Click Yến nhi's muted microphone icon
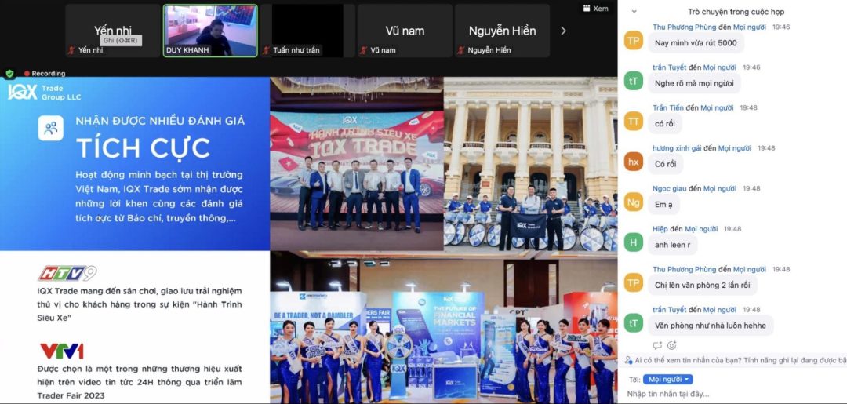The width and height of the screenshot is (847, 404). click(72, 50)
